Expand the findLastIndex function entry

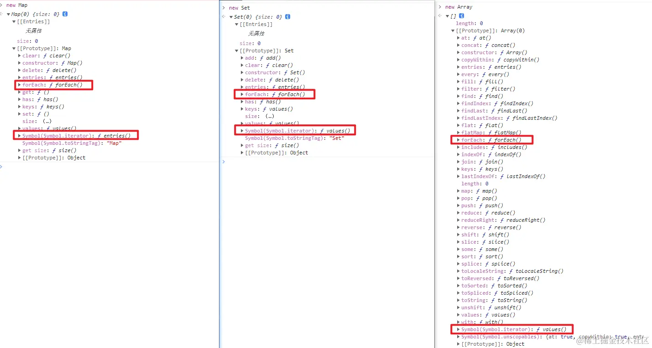pos(459,118)
